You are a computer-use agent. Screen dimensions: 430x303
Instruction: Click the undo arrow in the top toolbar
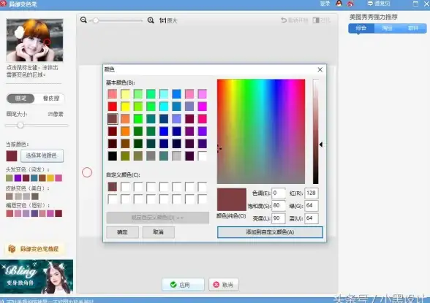pos(284,20)
